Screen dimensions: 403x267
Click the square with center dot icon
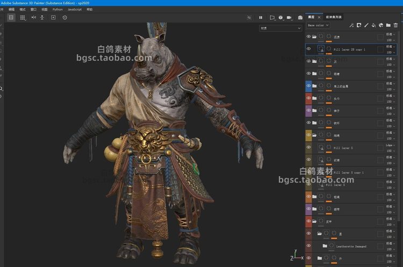[53, 18]
